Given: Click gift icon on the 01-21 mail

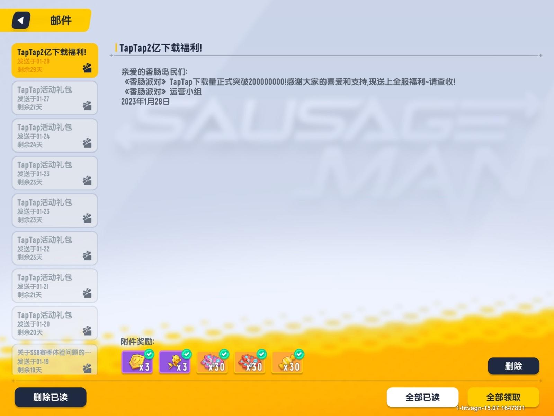Looking at the screenshot, I should 87,293.
